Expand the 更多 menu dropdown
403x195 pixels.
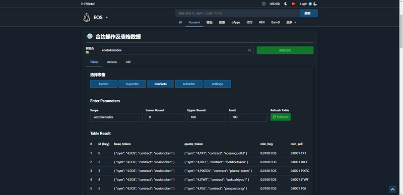click(x=291, y=22)
